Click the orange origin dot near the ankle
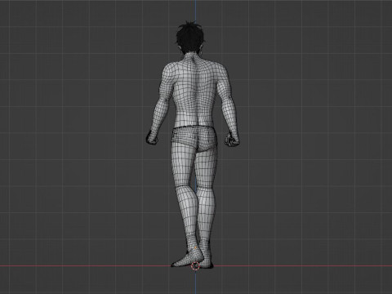392x294 pixels. [x=195, y=247]
